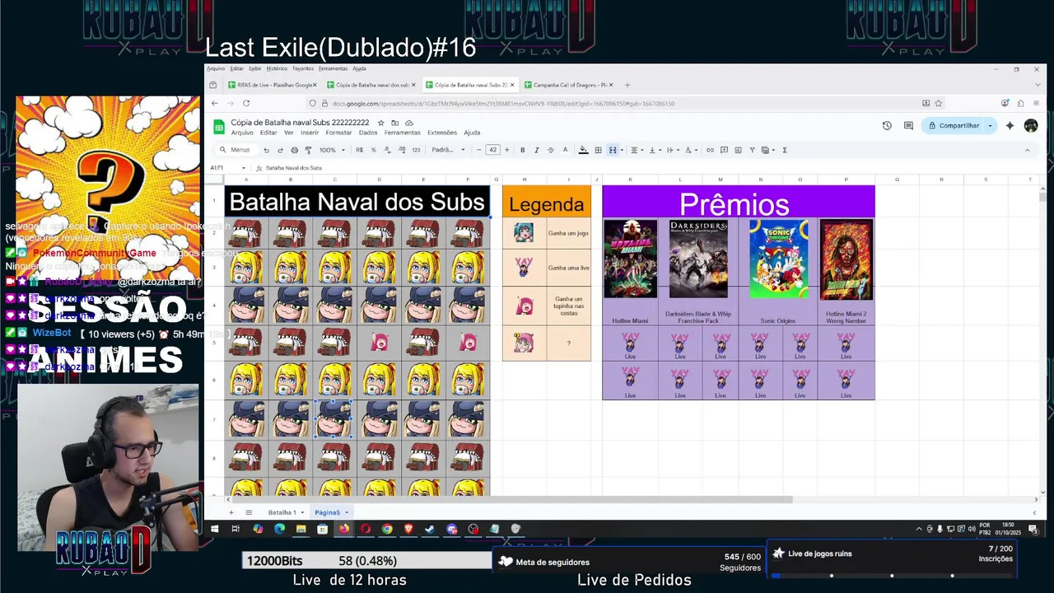The height and width of the screenshot is (593, 1054).
Task: Format cell as percent
Action: 373,150
